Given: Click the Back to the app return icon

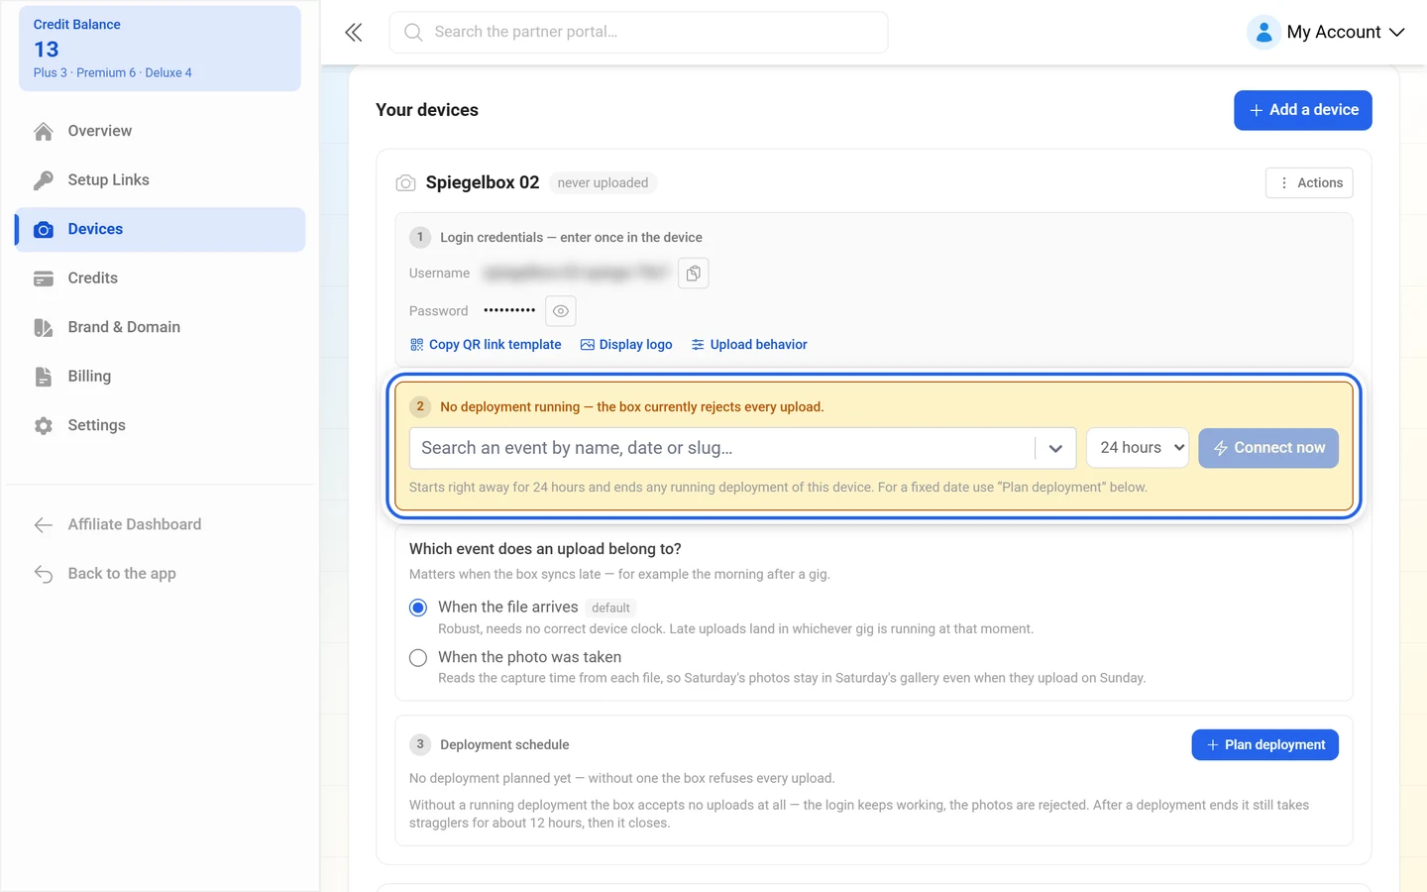Looking at the screenshot, I should (44, 574).
